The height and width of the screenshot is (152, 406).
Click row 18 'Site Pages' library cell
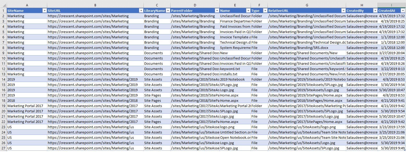coord(157,100)
